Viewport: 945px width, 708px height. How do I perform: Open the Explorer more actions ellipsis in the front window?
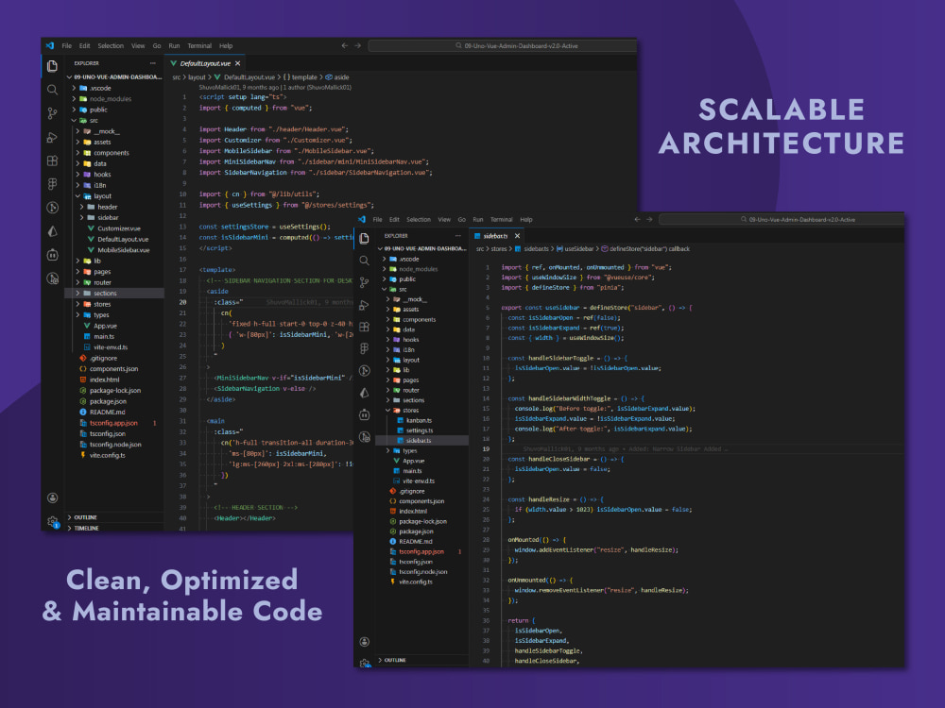pos(458,236)
